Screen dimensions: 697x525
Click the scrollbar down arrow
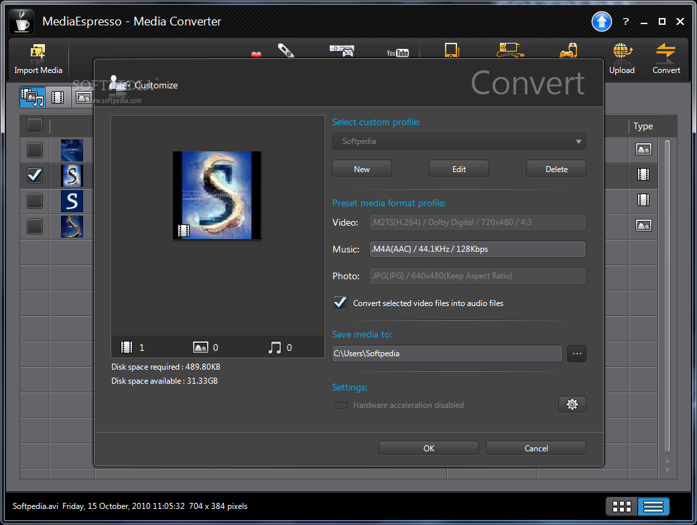click(x=668, y=470)
